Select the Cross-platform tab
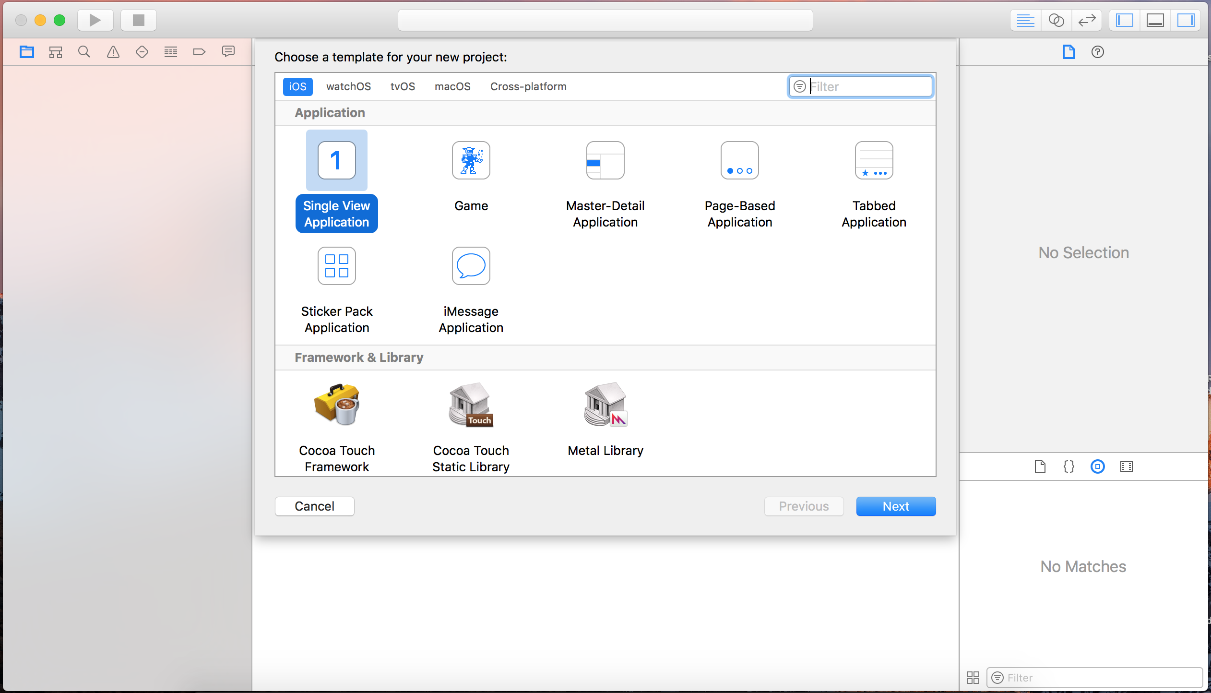 [x=528, y=86]
